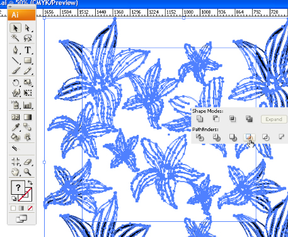
Task: Apply Subtract from shape area mode
Action: click(x=216, y=119)
